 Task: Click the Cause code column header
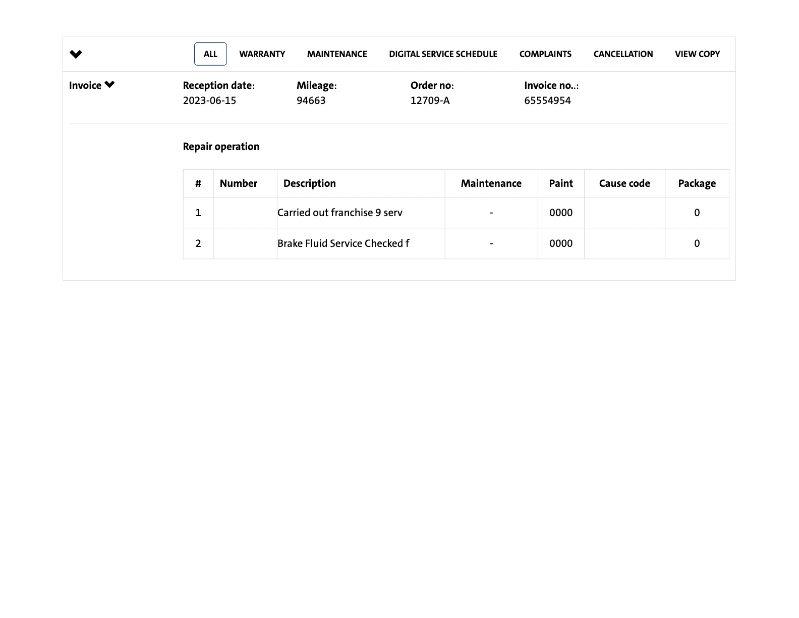tap(624, 183)
